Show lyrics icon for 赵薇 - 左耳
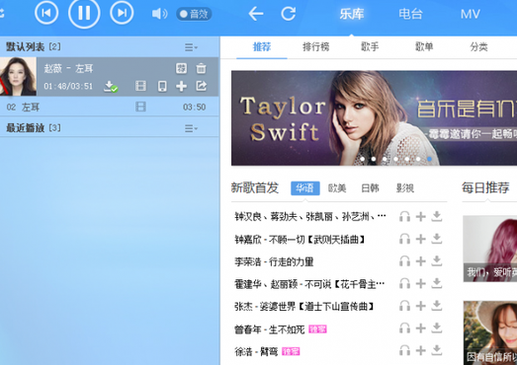 [x=181, y=68]
